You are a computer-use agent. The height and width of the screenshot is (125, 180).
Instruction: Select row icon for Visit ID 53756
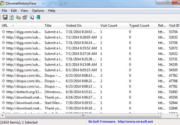pos(4,42)
